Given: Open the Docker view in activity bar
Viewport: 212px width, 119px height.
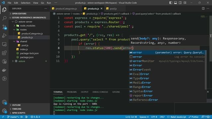Looking at the screenshot, I should 4,70.
